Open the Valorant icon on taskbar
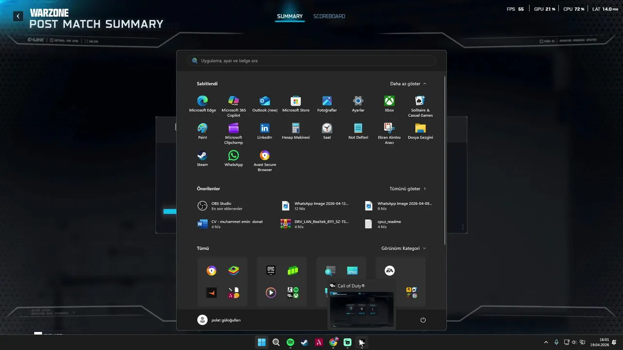 pyautogui.click(x=319, y=342)
